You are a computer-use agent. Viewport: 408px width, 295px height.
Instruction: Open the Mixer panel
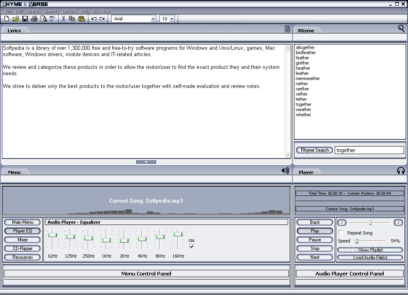(x=23, y=240)
